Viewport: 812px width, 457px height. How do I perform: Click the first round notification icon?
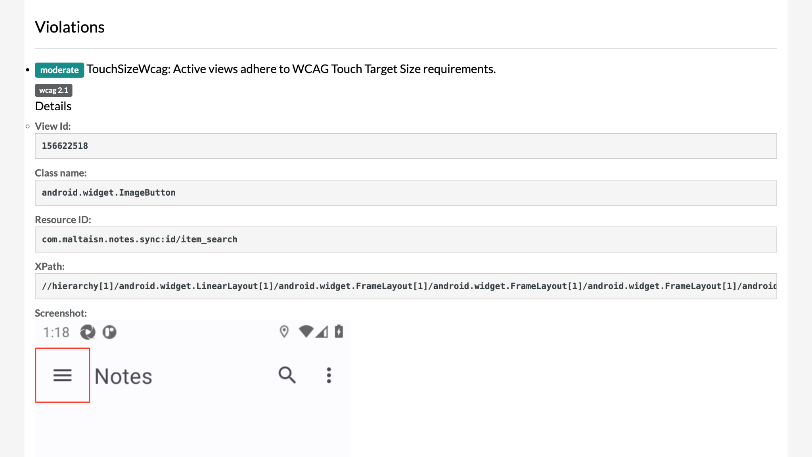(88, 332)
